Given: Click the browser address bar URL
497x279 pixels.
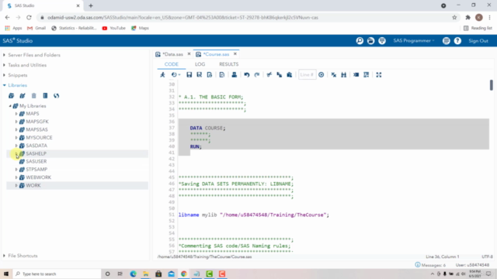Looking at the screenshot, I should tap(182, 18).
